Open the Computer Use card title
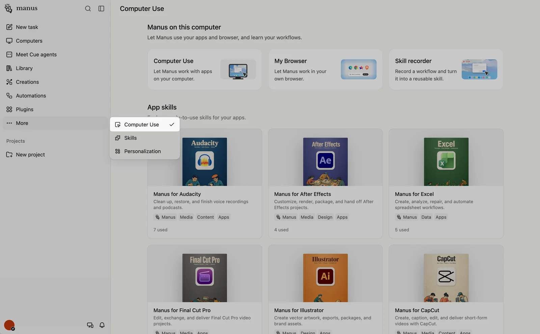Viewport: 540px width, 334px height. [x=173, y=61]
